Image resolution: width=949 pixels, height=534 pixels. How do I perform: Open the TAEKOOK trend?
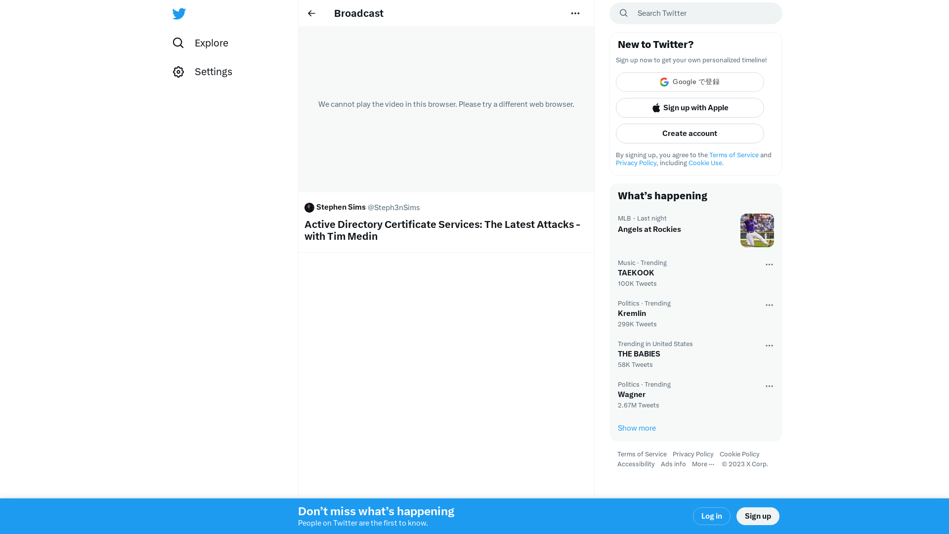click(x=696, y=273)
